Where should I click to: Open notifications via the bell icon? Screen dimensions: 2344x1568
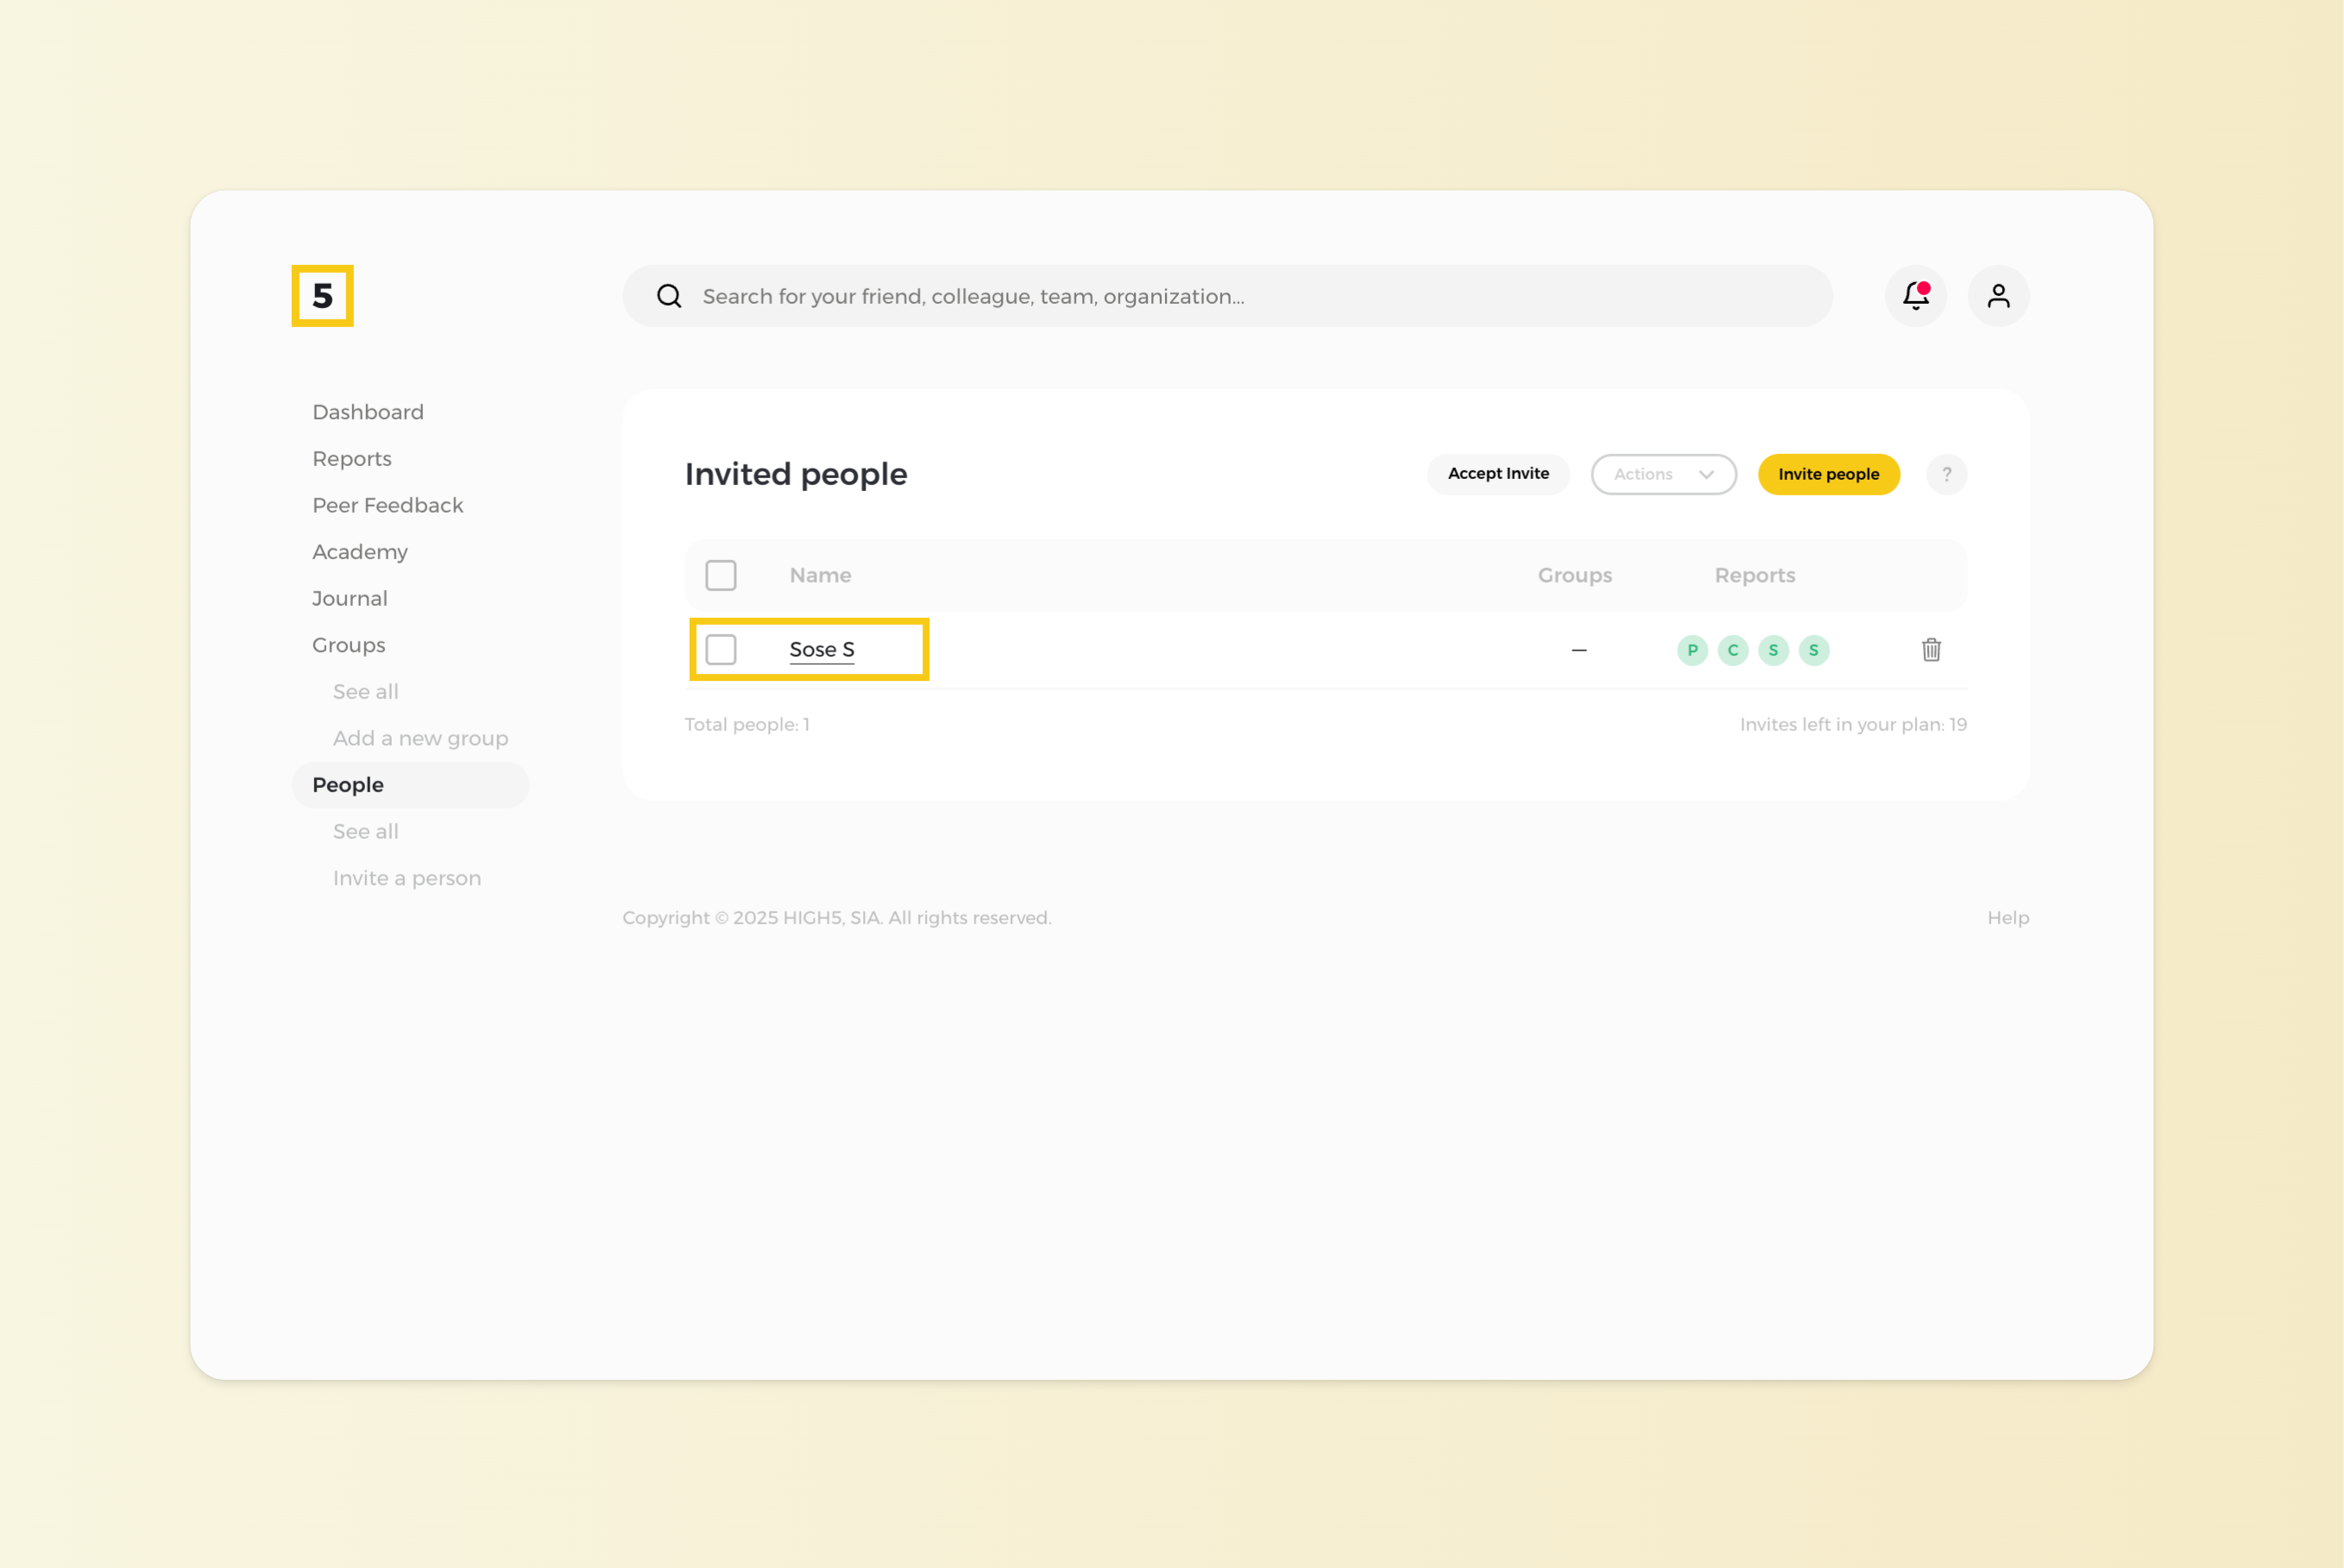point(1915,296)
